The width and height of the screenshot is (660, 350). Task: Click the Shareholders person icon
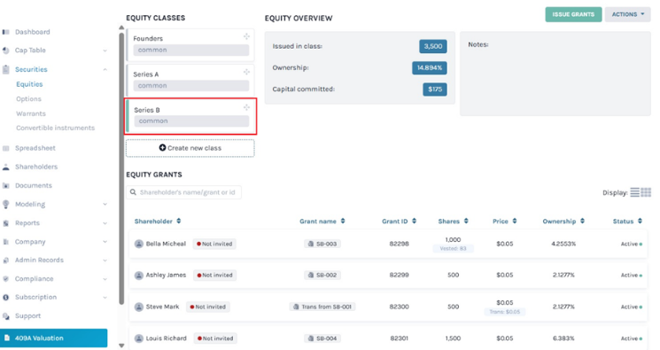click(6, 167)
